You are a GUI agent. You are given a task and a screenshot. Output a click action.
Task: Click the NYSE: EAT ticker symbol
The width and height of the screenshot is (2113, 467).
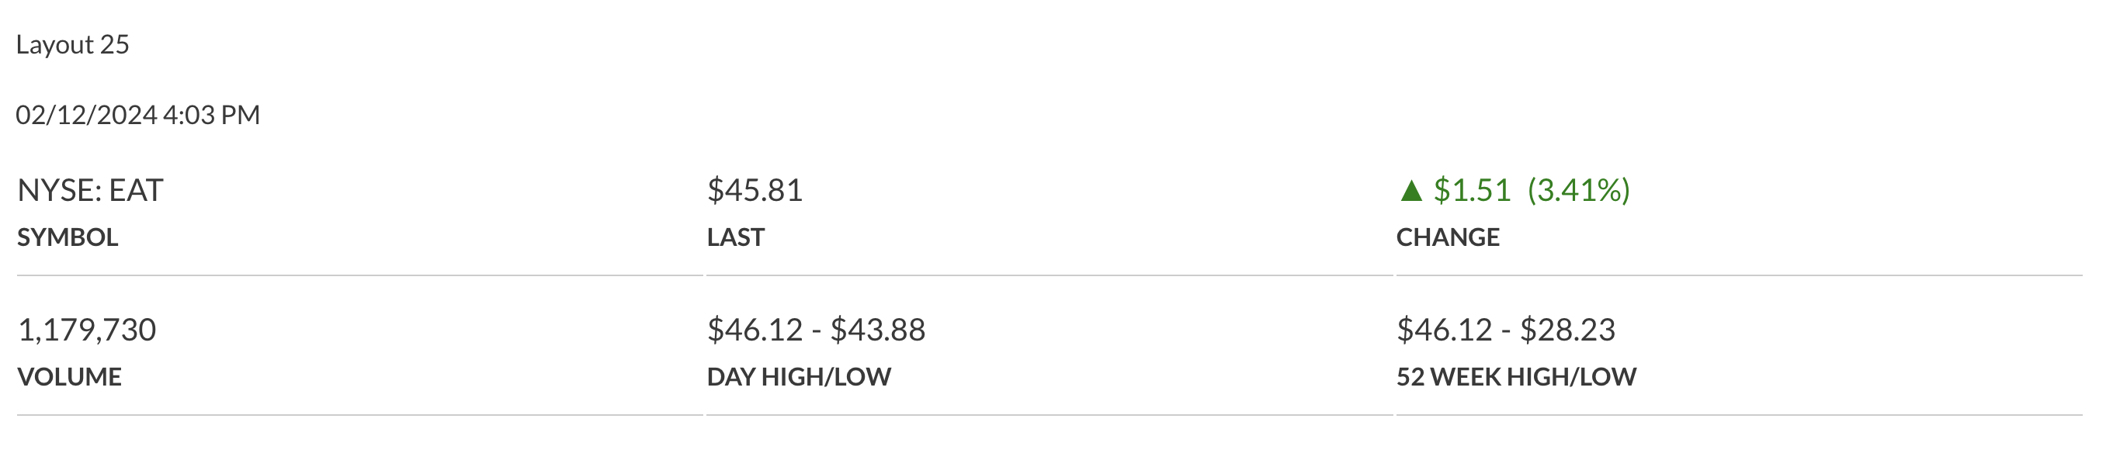90,190
